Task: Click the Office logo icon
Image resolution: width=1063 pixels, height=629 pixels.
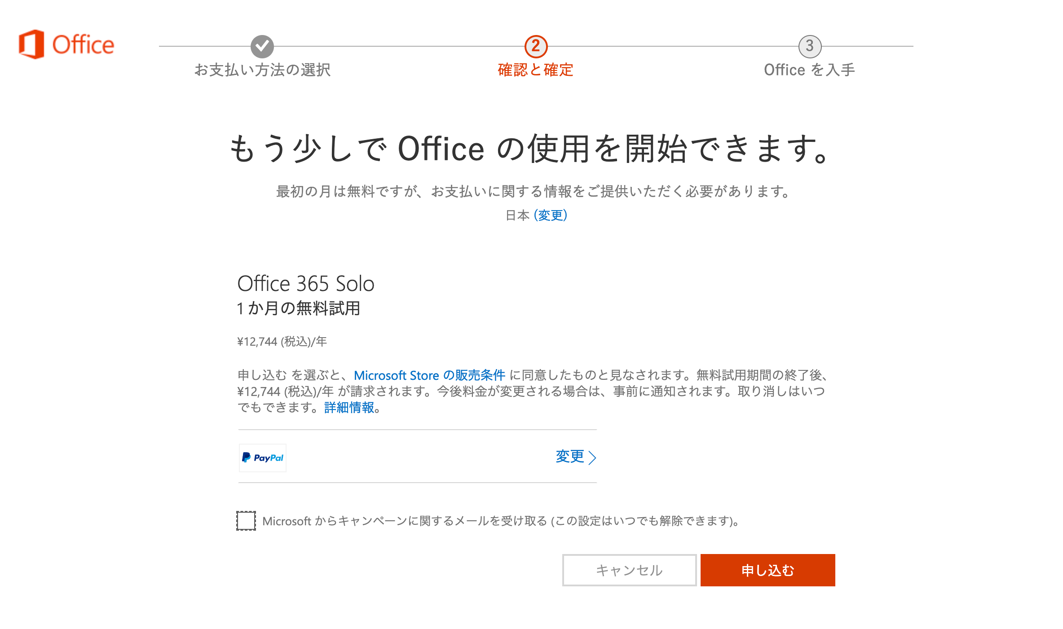Action: tap(31, 44)
